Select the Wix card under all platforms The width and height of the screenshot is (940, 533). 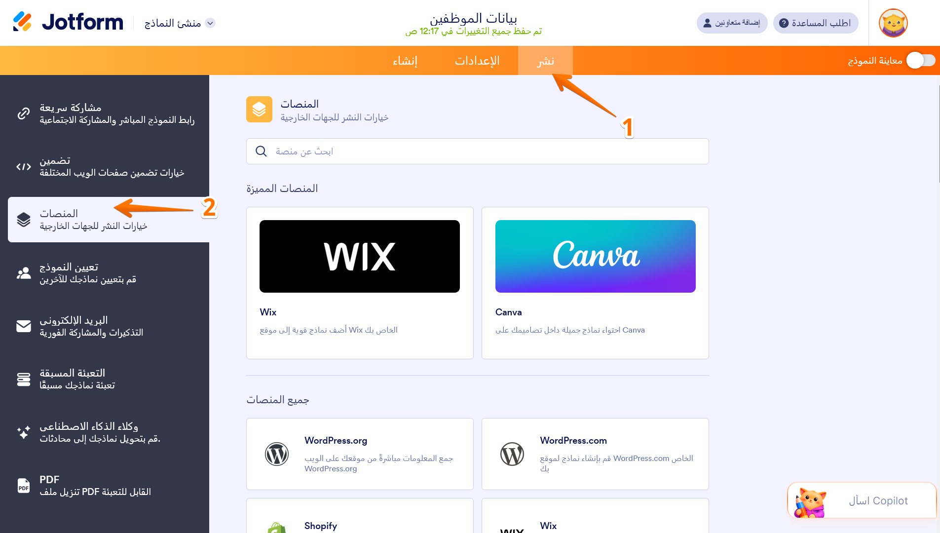point(595,516)
